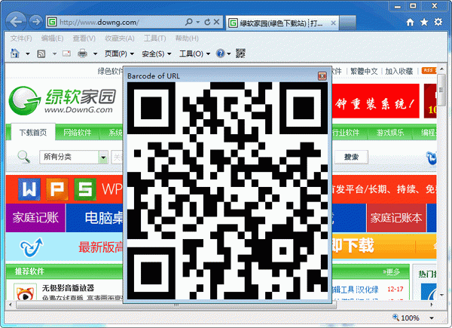Switch to the 游戏娱乐 site tab

[390, 133]
